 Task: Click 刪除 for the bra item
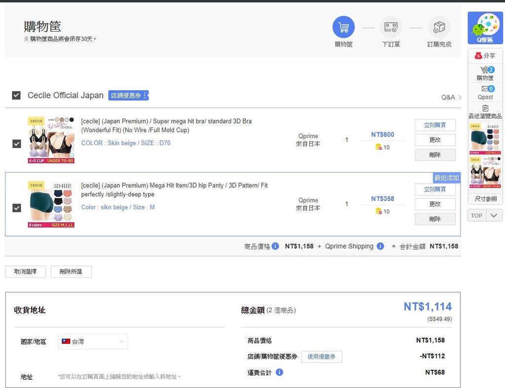click(x=435, y=155)
